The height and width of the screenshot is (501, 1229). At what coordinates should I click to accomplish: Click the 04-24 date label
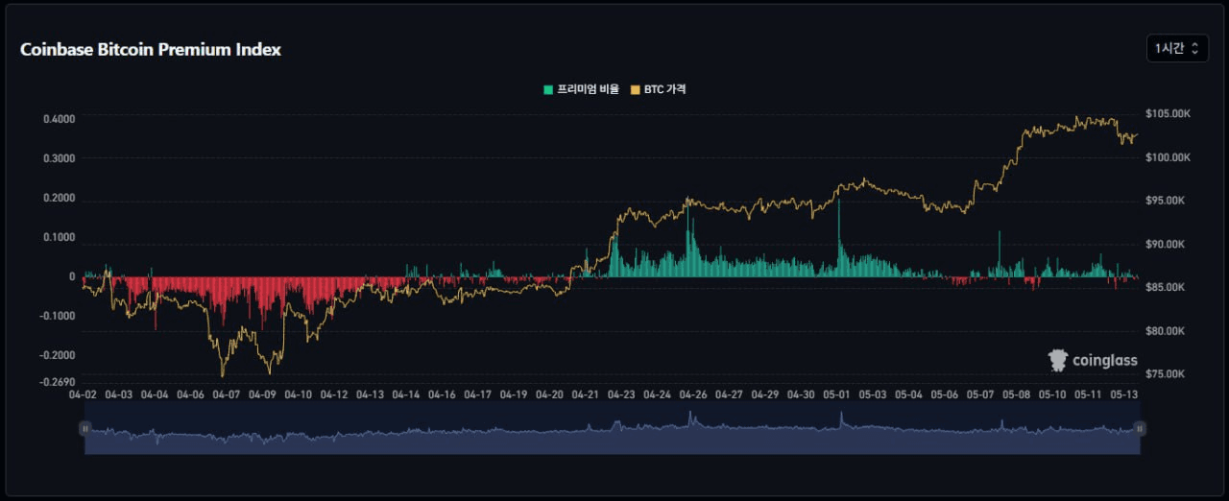pyautogui.click(x=658, y=394)
